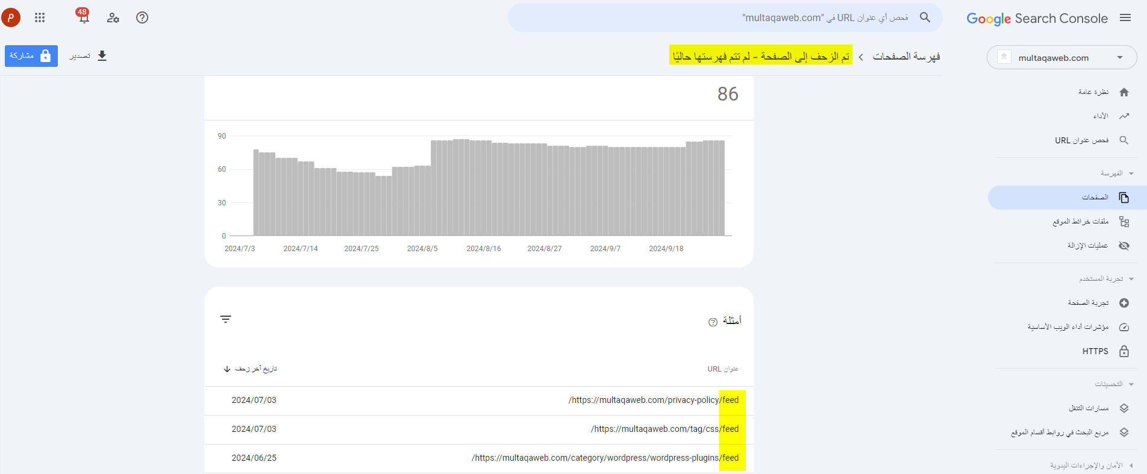Open تجربة الصفحة page experience item

click(x=1067, y=303)
